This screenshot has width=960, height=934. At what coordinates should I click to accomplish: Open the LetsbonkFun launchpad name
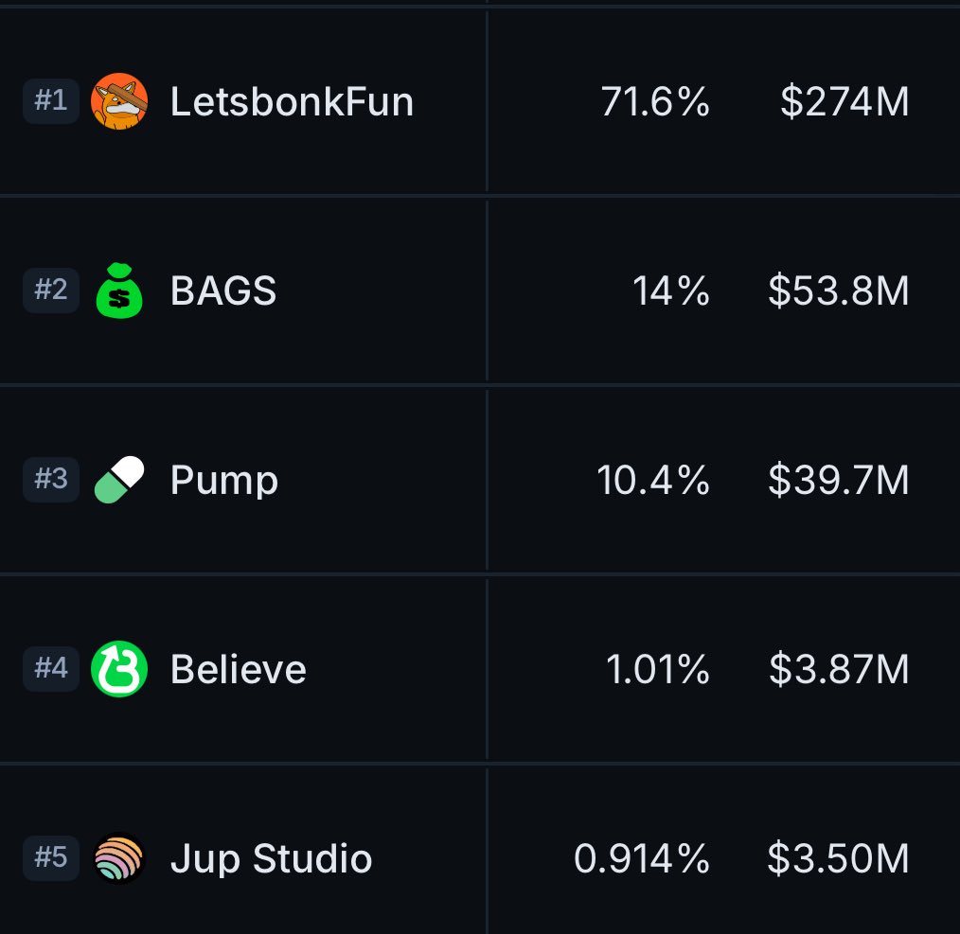point(292,101)
